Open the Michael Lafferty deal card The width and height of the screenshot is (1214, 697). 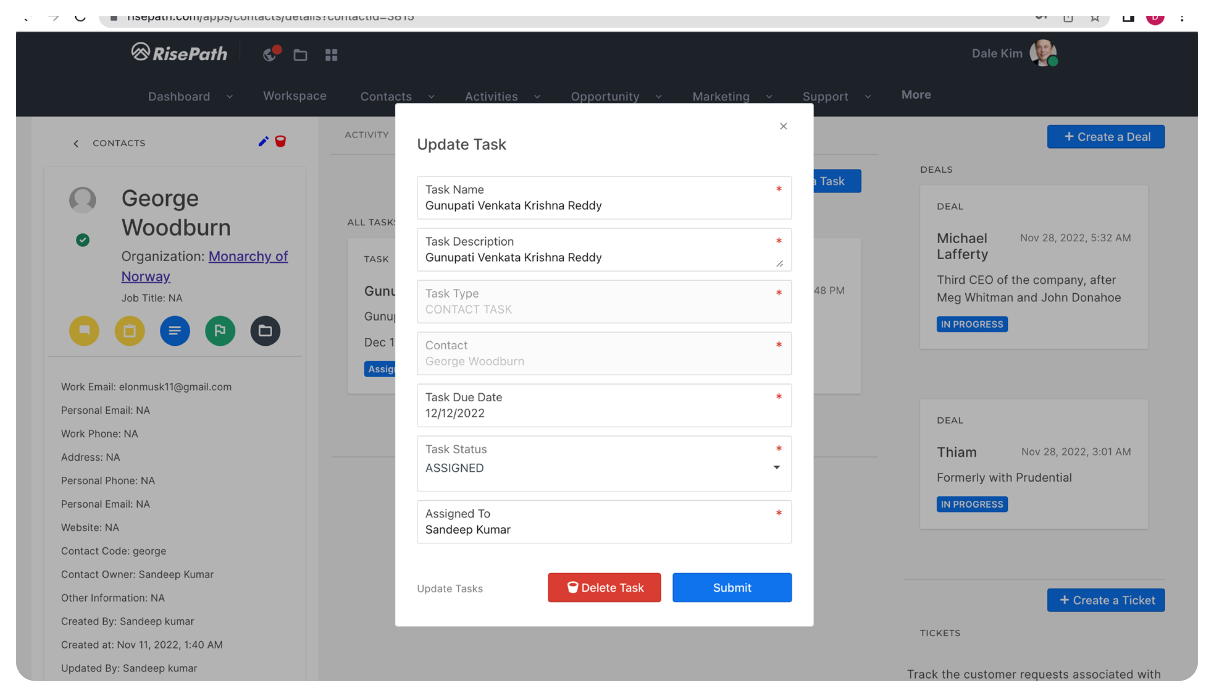pyautogui.click(x=1034, y=268)
